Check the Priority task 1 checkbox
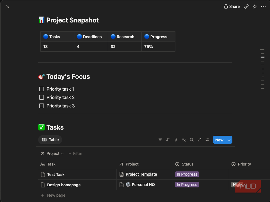This screenshot has height=202, width=270. pos(42,89)
